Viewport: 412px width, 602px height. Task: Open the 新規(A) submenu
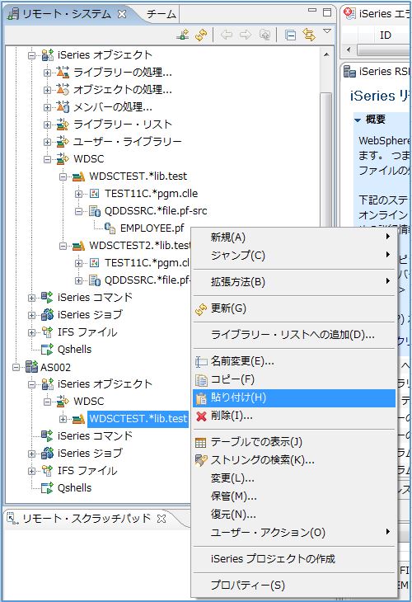tap(294, 238)
